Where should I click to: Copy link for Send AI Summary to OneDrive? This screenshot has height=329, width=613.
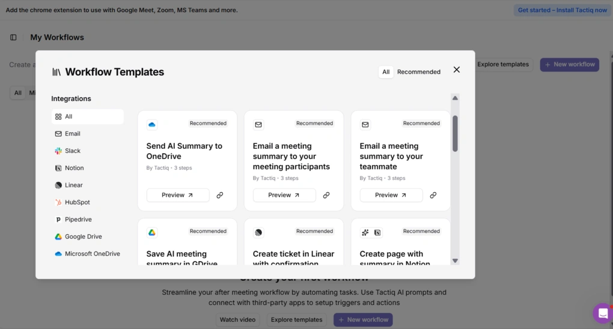(x=220, y=195)
